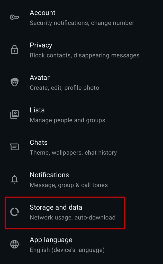Click the key icon beside Account

[14, 17]
